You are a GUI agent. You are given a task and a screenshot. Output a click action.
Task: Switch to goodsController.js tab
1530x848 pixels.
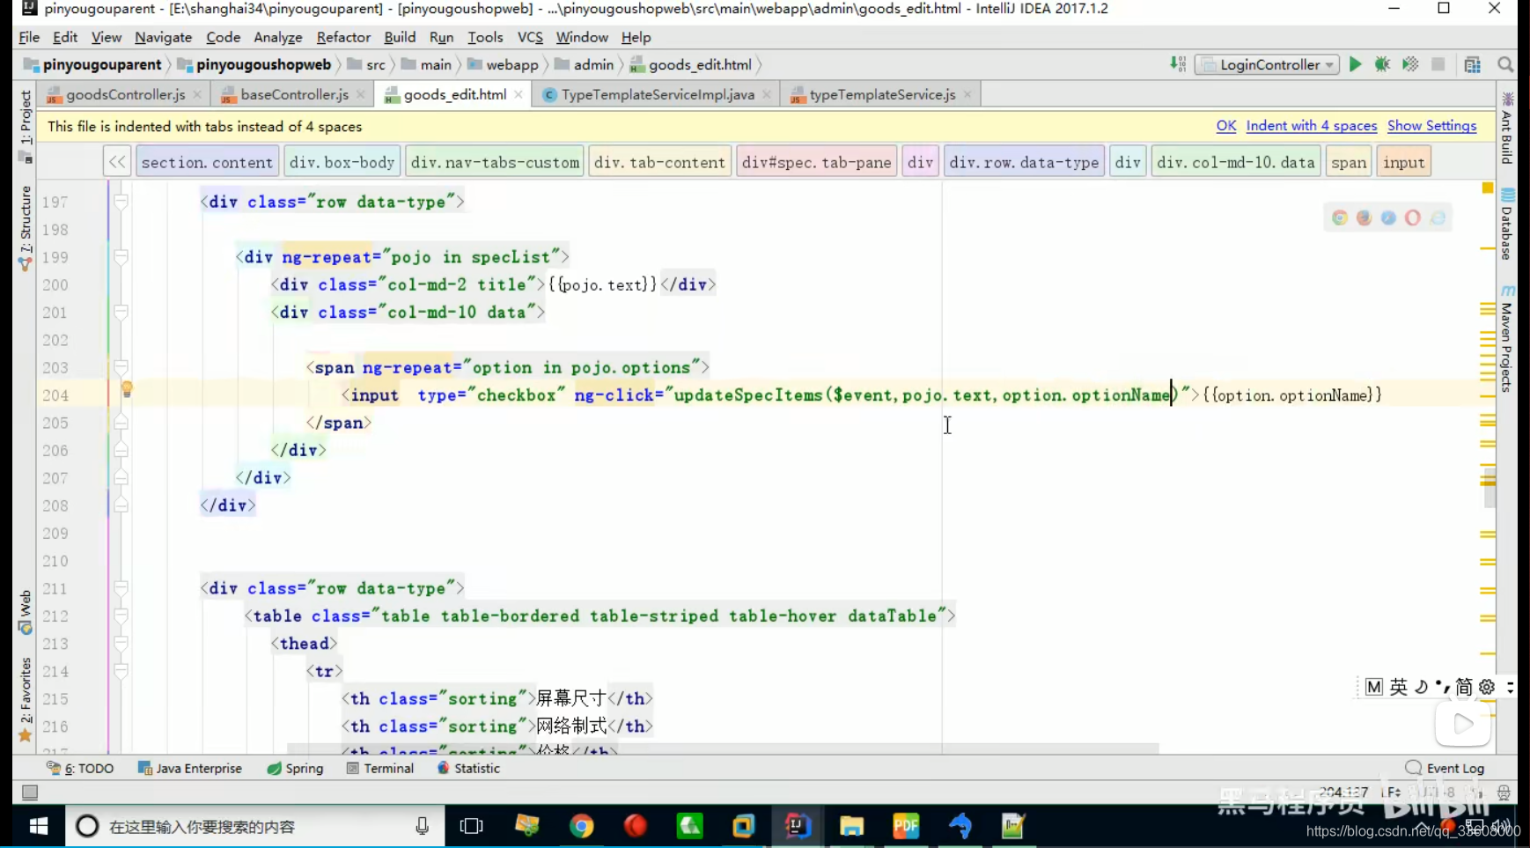[125, 94]
